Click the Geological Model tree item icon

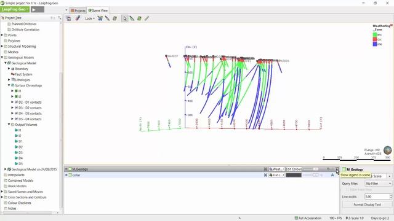tap(9, 63)
